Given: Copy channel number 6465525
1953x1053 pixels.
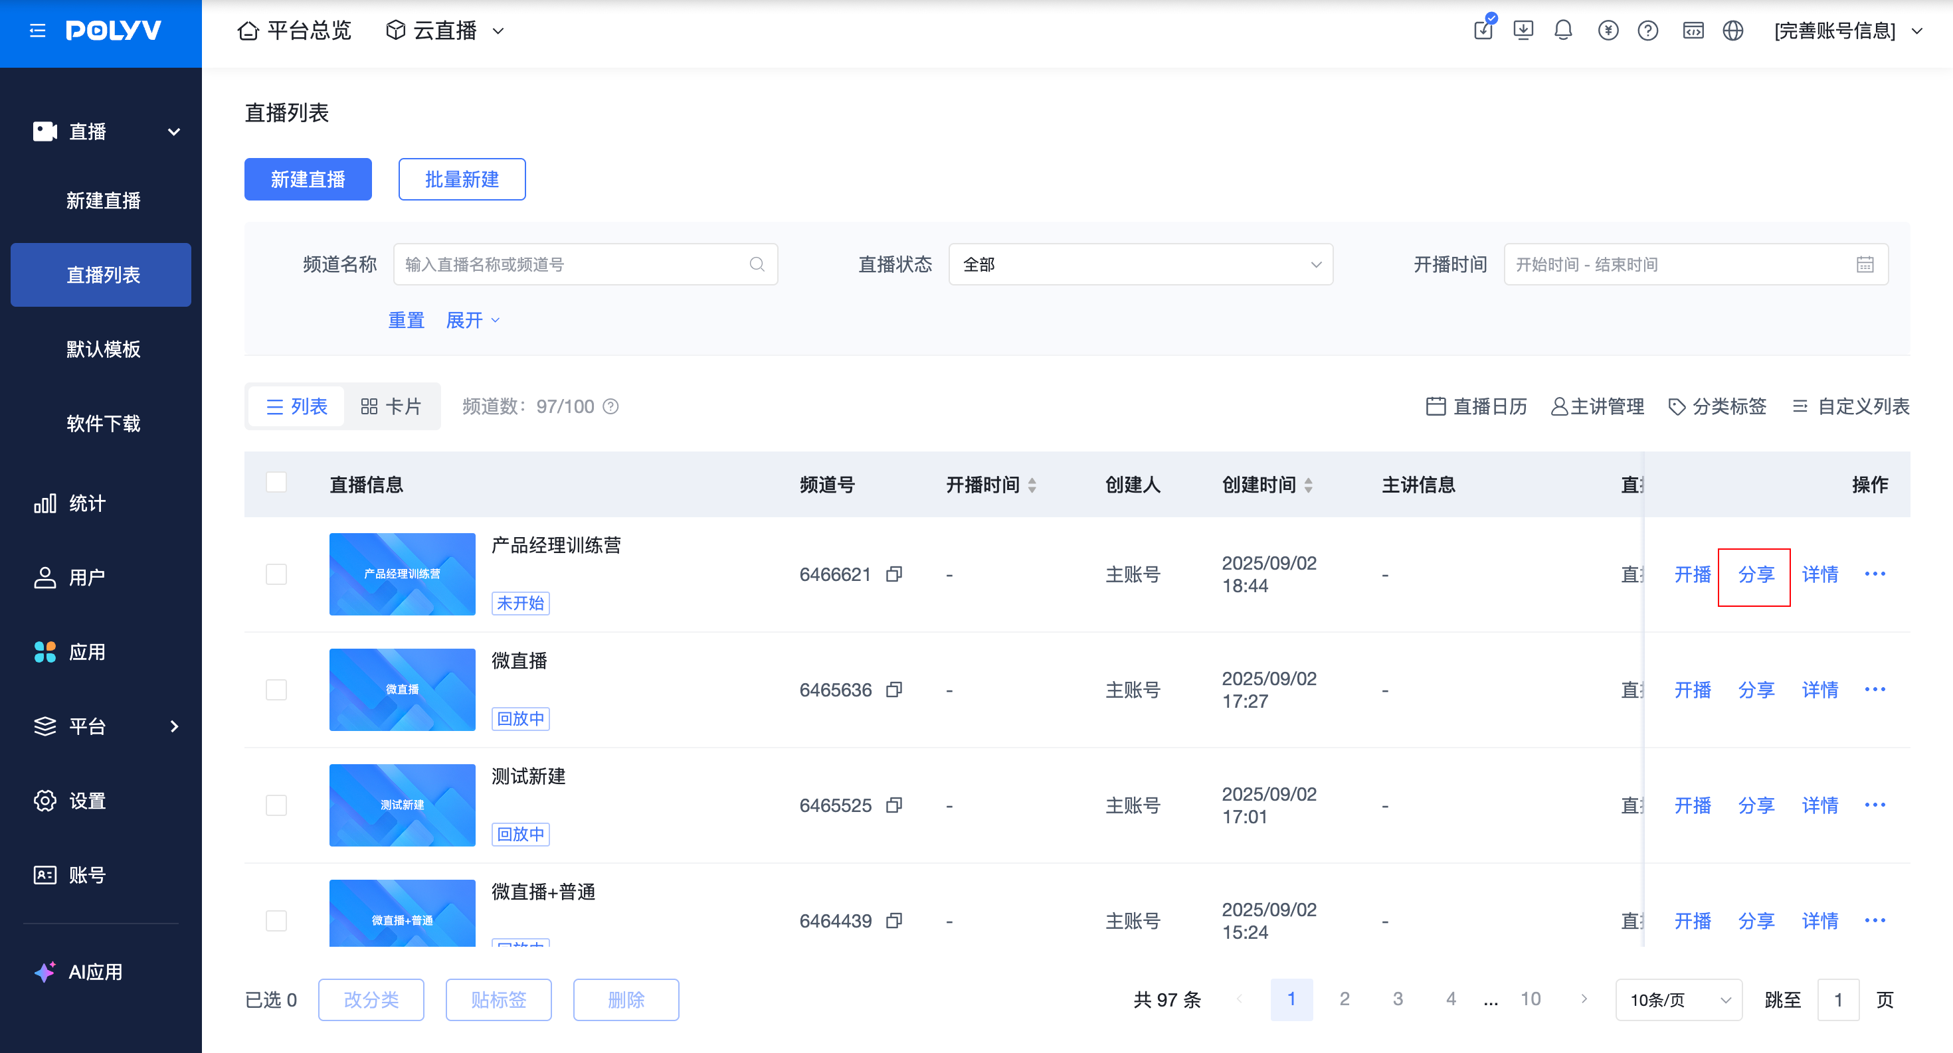Looking at the screenshot, I should point(895,805).
